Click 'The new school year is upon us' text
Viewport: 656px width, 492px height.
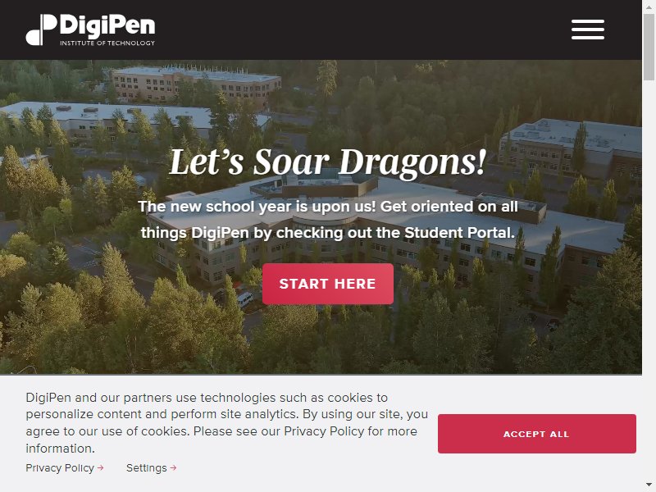tap(257, 207)
